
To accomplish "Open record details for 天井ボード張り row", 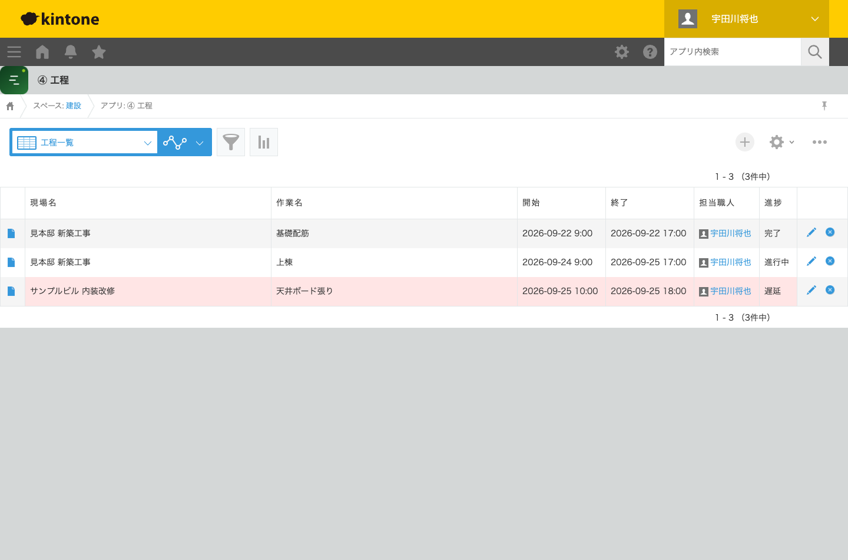I will 11,291.
